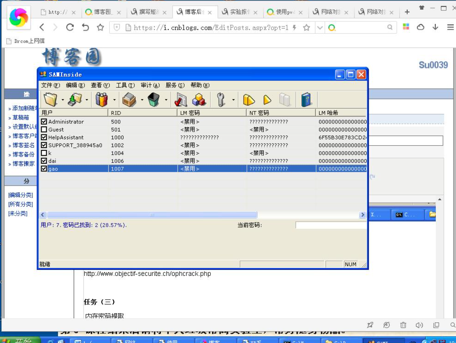This screenshot has height=343, width=456.
Task: Open the 帮助(H) menu in SAMInside
Action: pos(200,85)
